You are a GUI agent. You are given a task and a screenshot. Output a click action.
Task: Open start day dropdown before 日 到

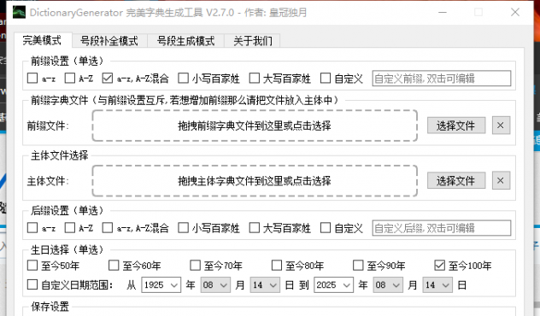coord(265,285)
